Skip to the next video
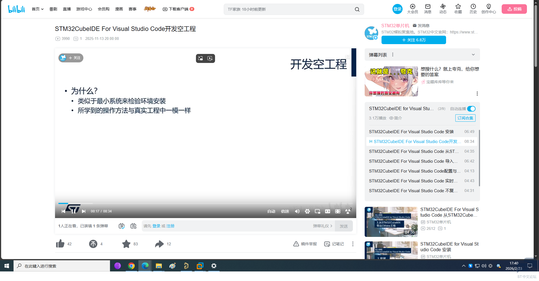Screen dimensions: 539x281 tap(83, 211)
